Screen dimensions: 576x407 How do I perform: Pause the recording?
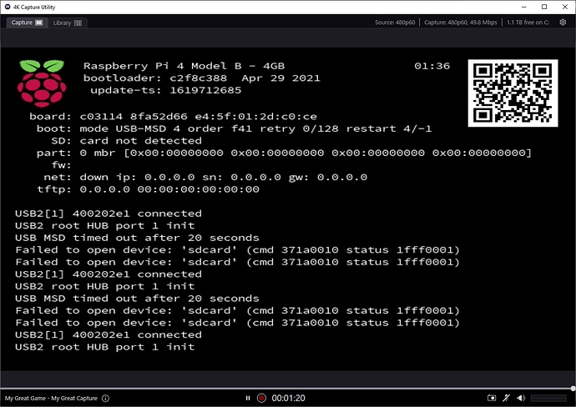click(248, 398)
